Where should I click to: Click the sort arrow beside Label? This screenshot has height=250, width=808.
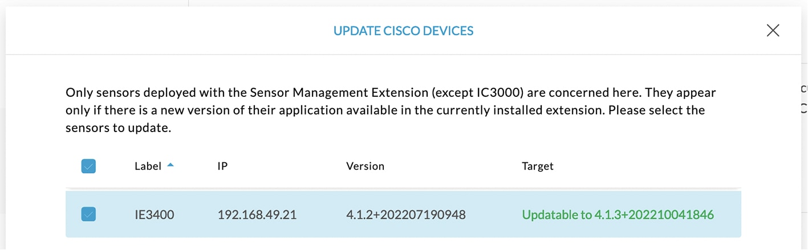[170, 166]
